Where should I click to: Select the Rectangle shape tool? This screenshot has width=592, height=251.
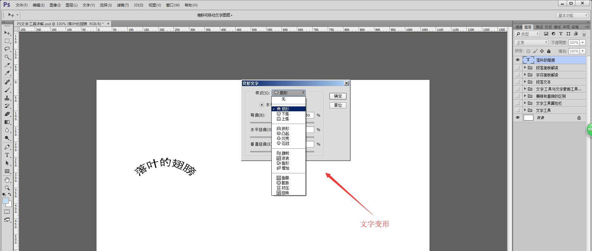click(7, 171)
